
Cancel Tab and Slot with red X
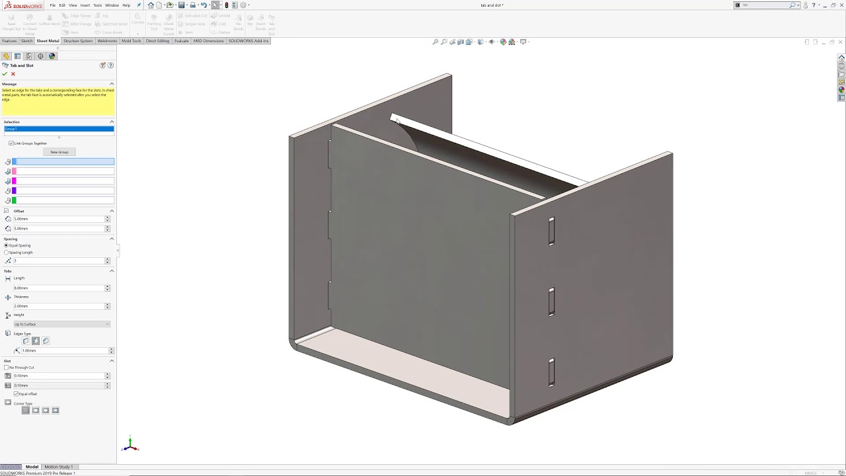[x=13, y=73]
